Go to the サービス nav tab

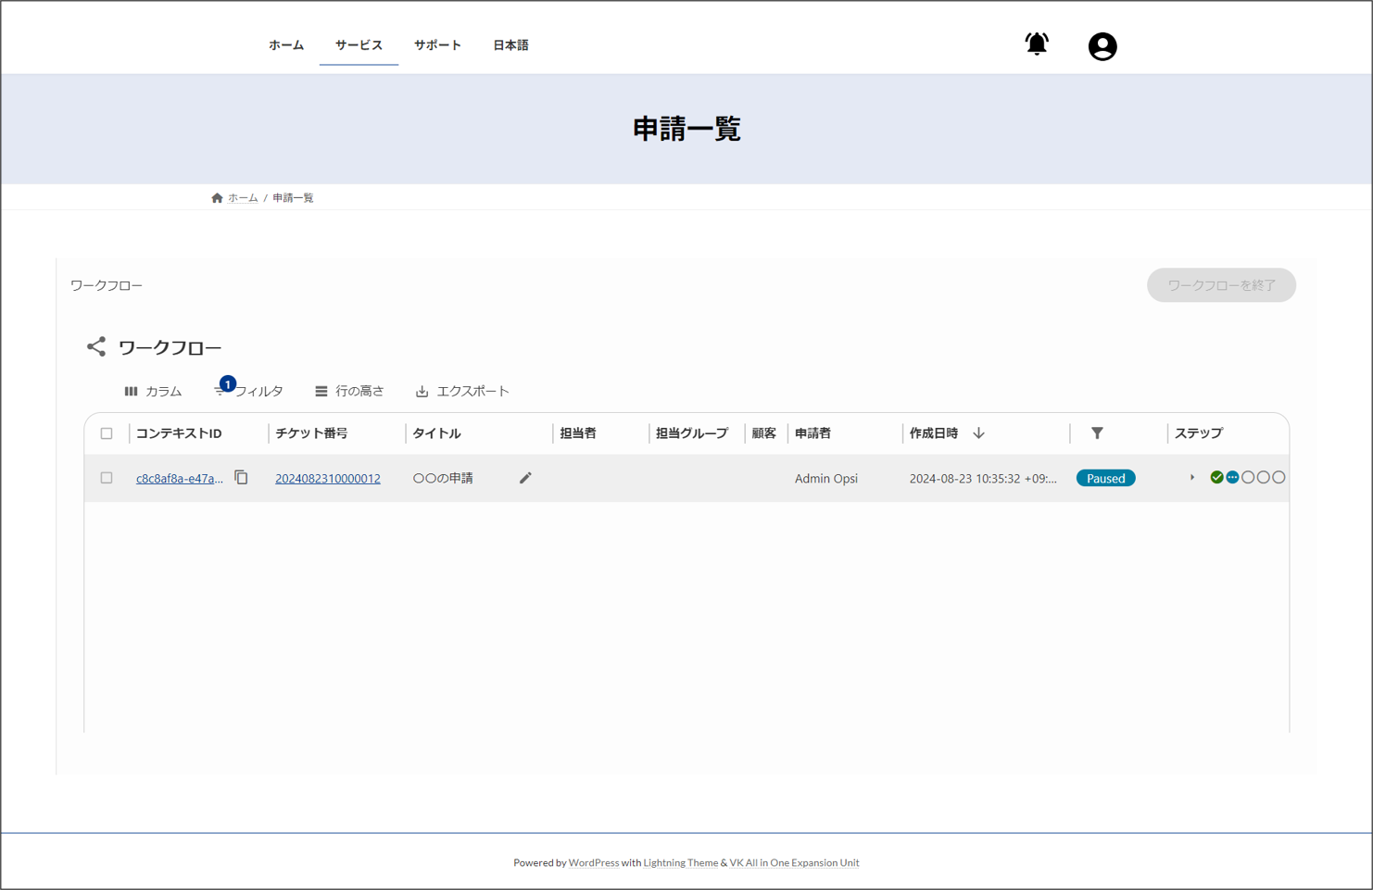(x=359, y=45)
